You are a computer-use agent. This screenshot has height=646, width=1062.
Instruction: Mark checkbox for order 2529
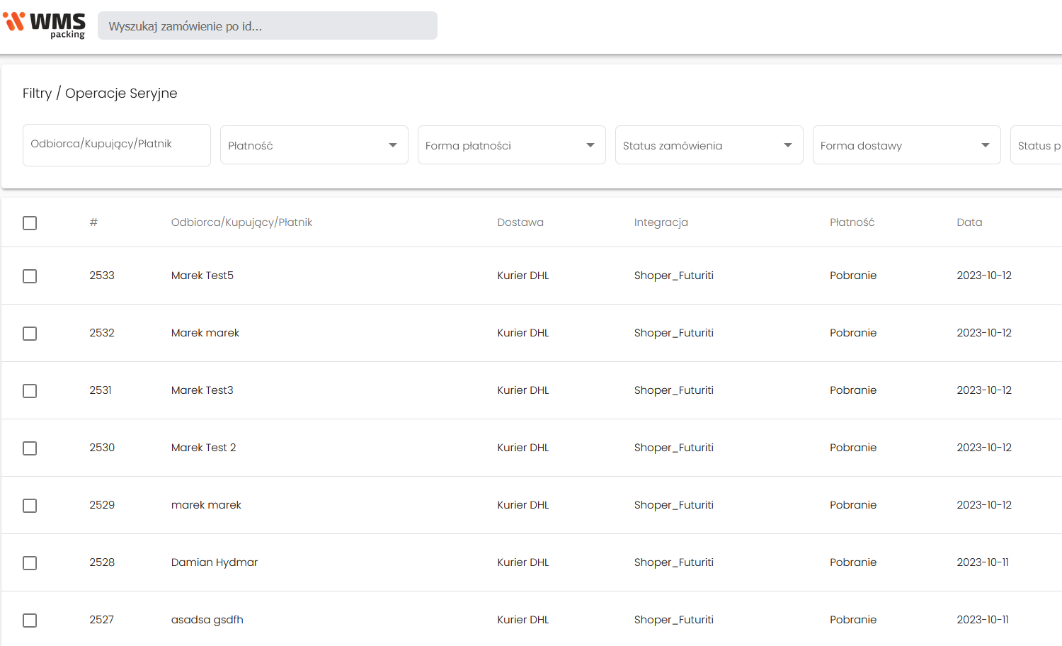(30, 506)
